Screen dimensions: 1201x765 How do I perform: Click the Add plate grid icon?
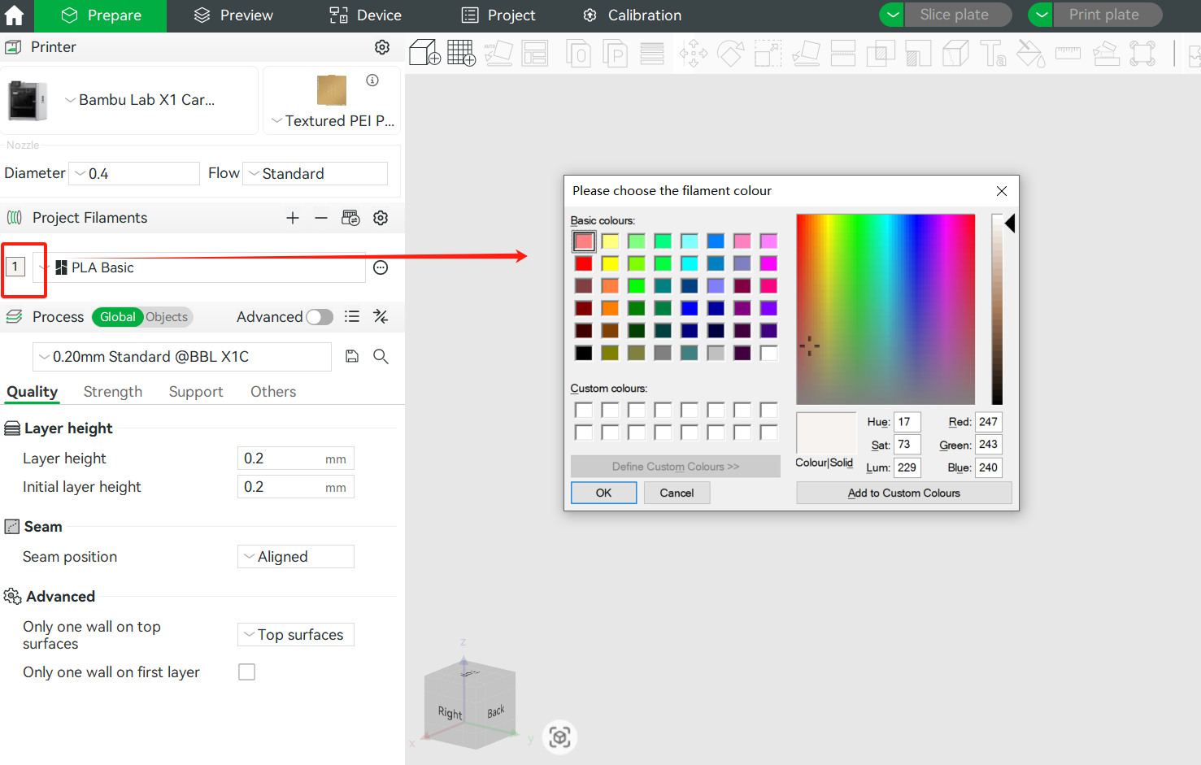coord(461,54)
